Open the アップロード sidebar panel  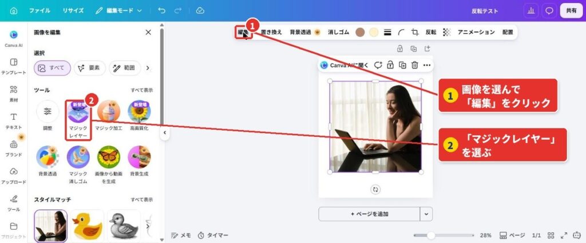point(14,176)
